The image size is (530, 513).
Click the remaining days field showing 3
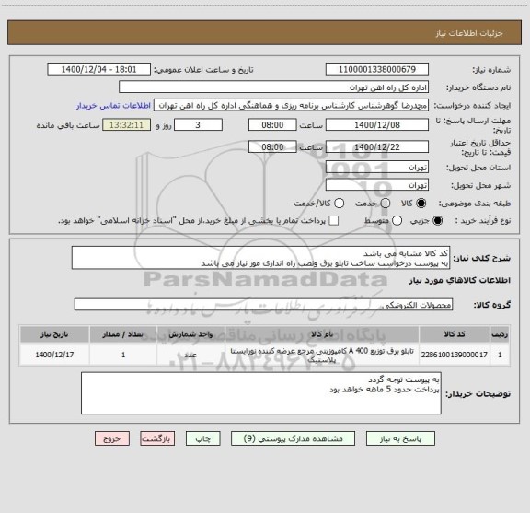[x=198, y=125]
